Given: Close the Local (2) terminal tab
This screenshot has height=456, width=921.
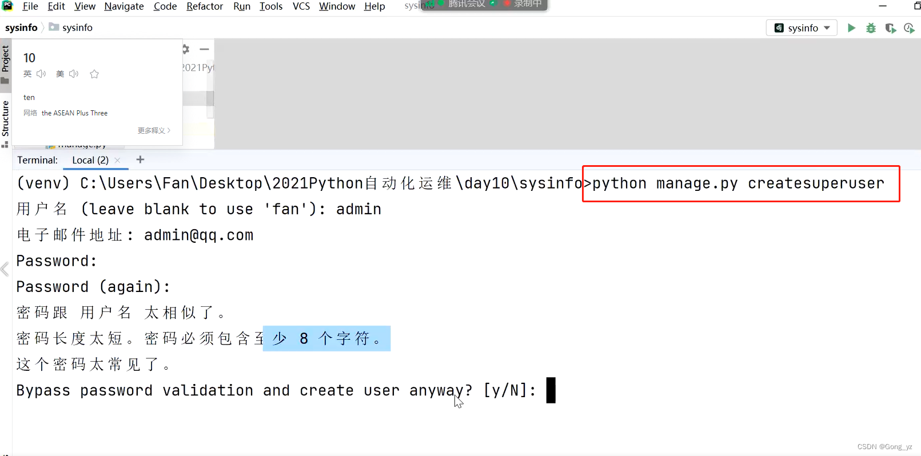Looking at the screenshot, I should (x=117, y=160).
